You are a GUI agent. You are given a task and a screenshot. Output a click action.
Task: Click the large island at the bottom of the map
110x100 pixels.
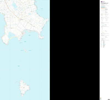(24, 88)
